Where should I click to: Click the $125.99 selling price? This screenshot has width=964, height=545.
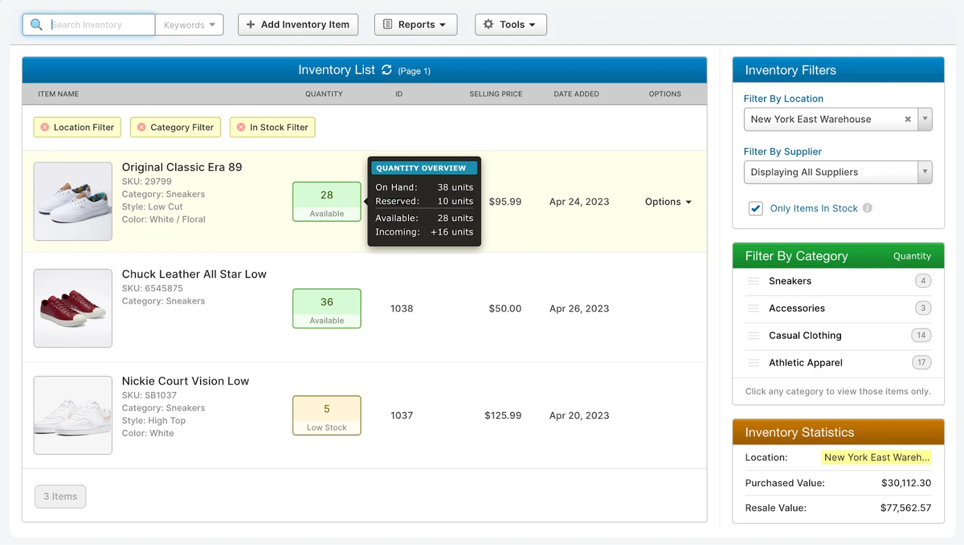(x=503, y=416)
